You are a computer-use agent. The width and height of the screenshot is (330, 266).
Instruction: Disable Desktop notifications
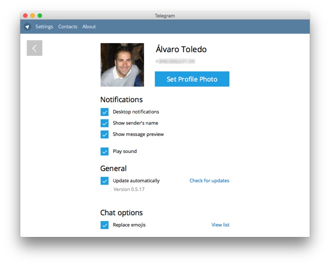105,112
